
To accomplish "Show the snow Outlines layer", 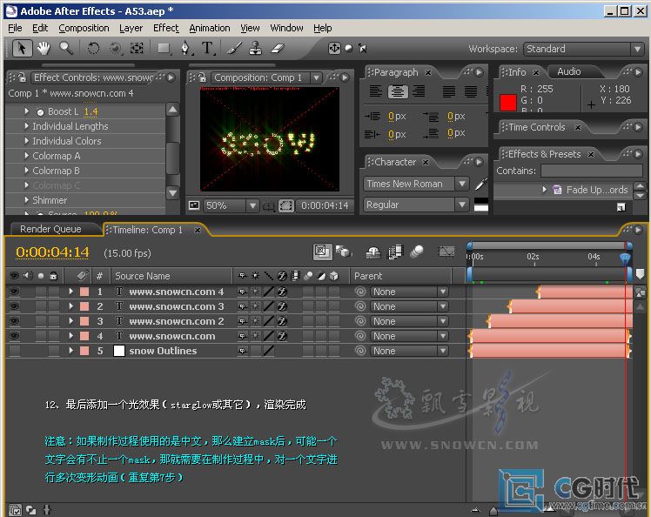I will [x=14, y=351].
